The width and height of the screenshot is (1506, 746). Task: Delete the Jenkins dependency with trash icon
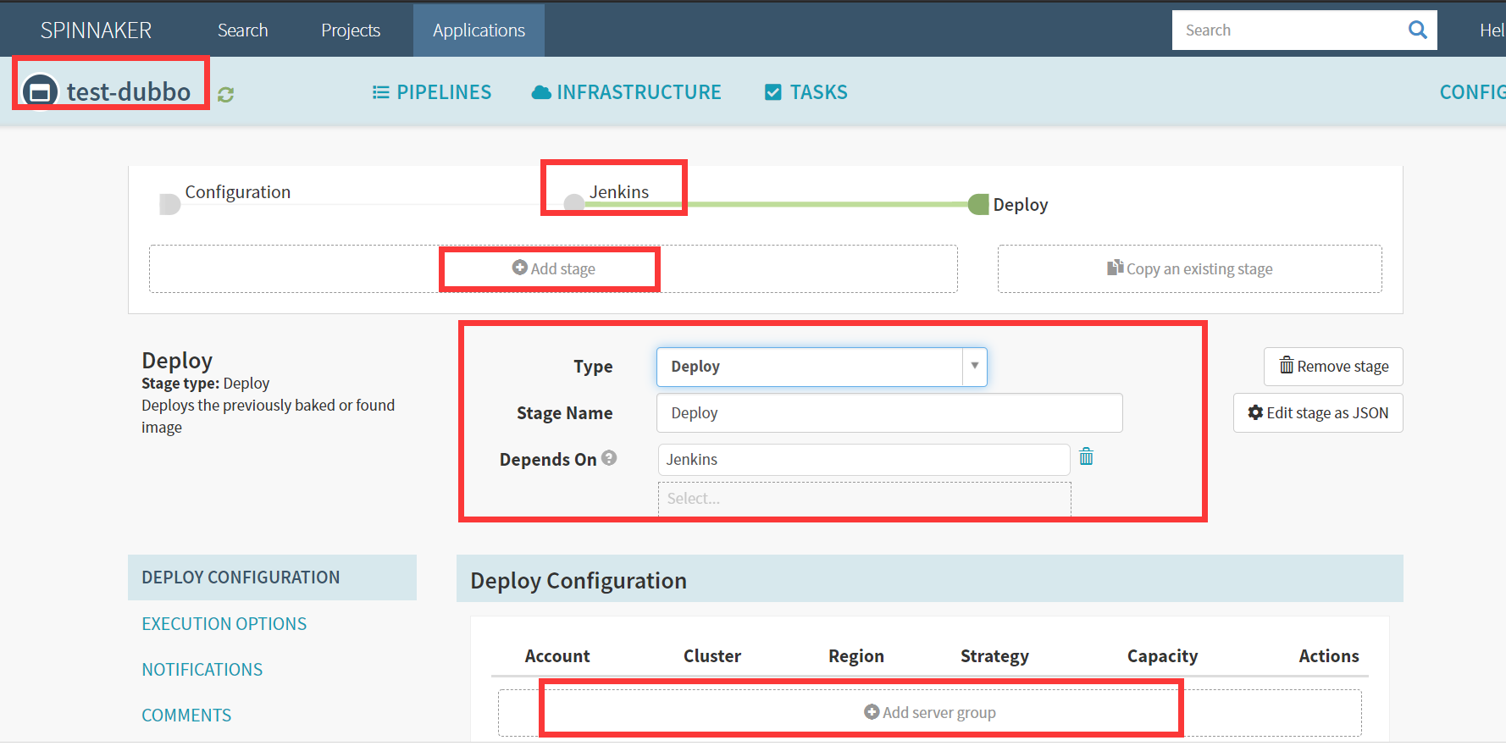1087,457
